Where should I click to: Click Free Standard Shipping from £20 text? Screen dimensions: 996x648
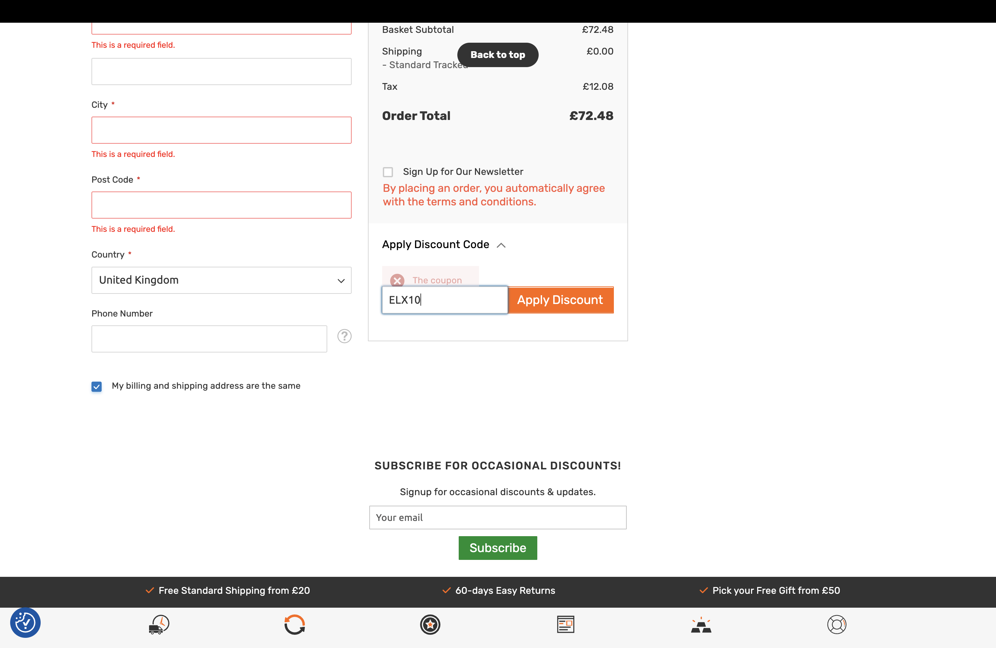(x=234, y=590)
